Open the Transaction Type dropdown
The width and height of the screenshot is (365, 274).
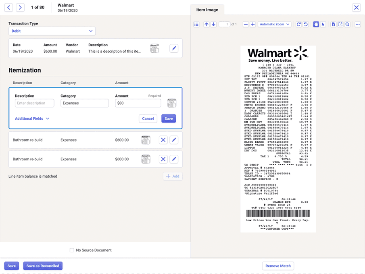[52, 31]
